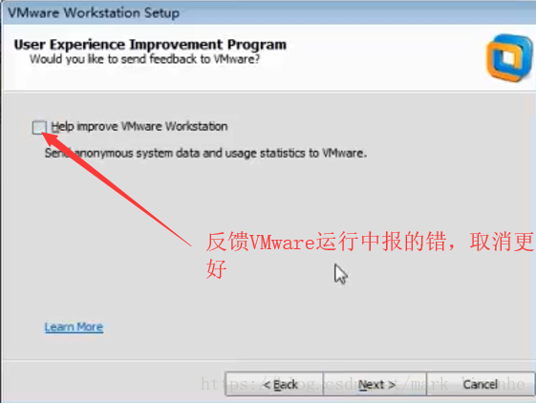Select the User Experience Improvement Program heading

coord(150,45)
